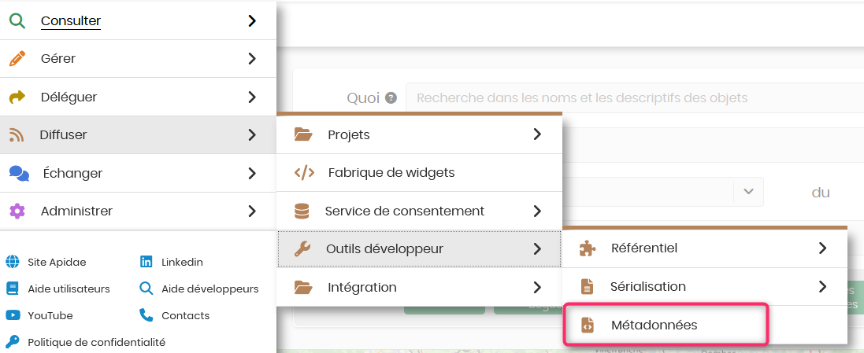The image size is (864, 353).
Task: Open the dropdown chevron left of 'du'
Action: click(748, 191)
